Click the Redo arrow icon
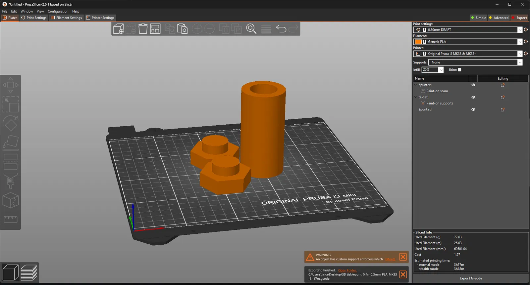Screen dimensions: 530x285 pyautogui.click(x=293, y=29)
